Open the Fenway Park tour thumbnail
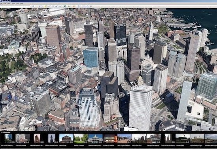Viewport: 217px width, 149px height. pos(183,138)
